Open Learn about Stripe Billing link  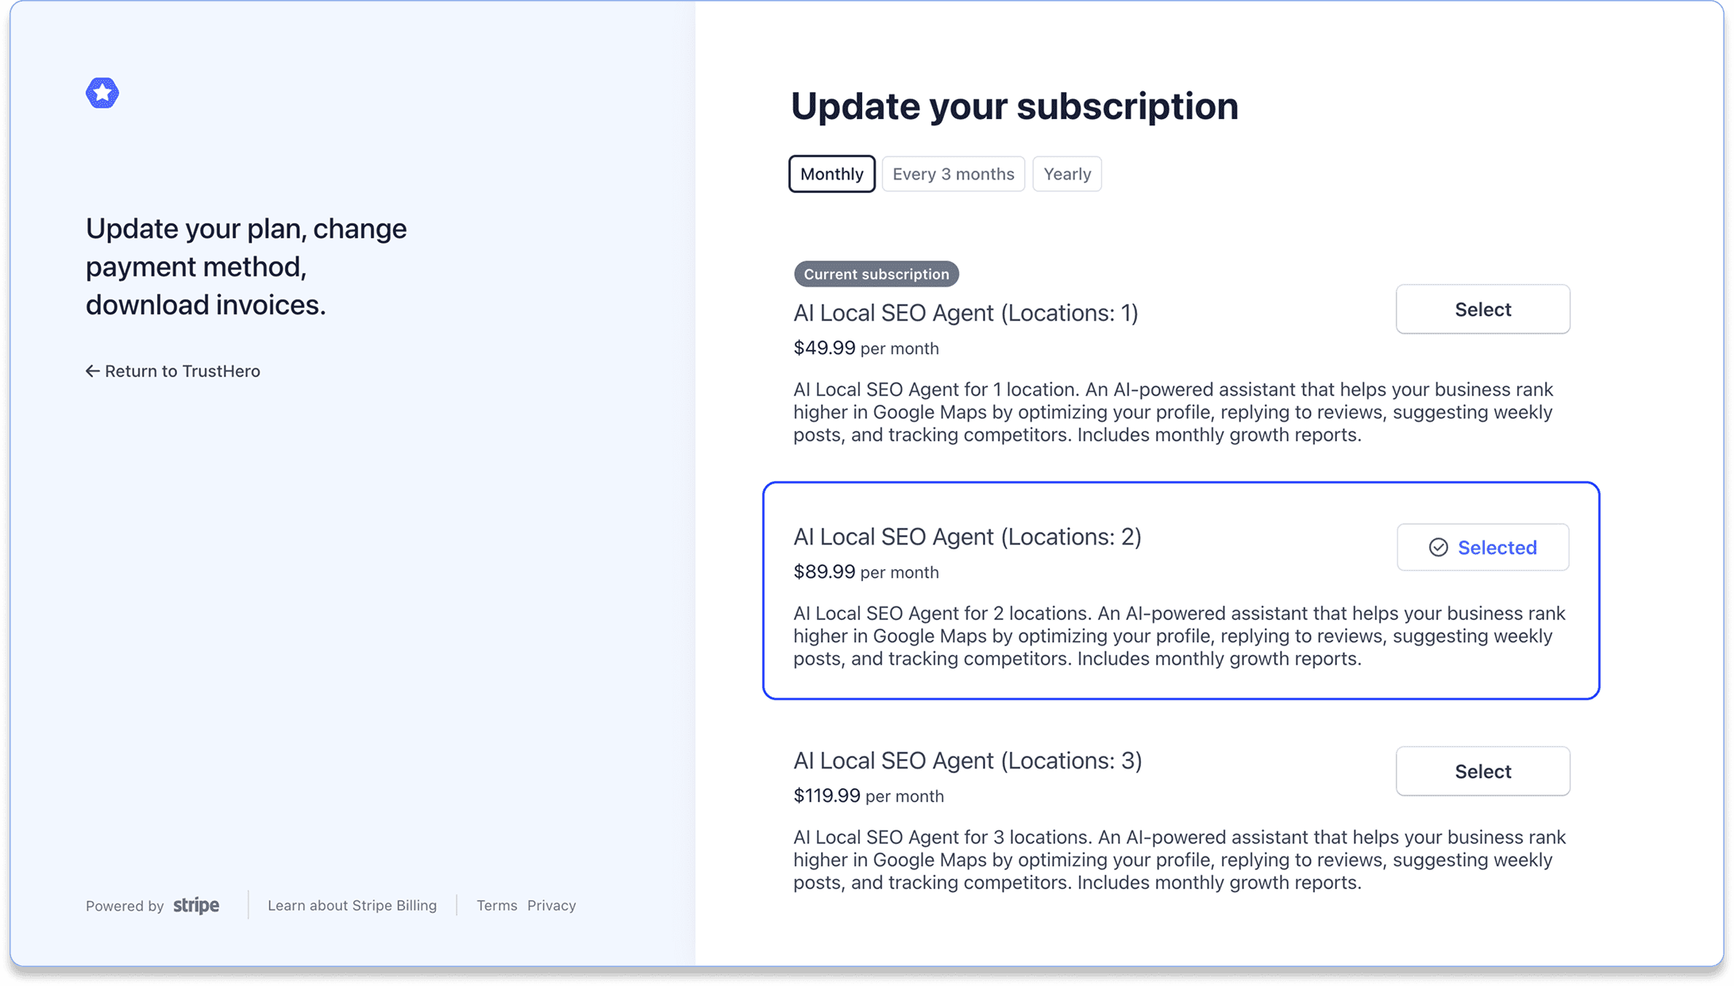(x=352, y=905)
